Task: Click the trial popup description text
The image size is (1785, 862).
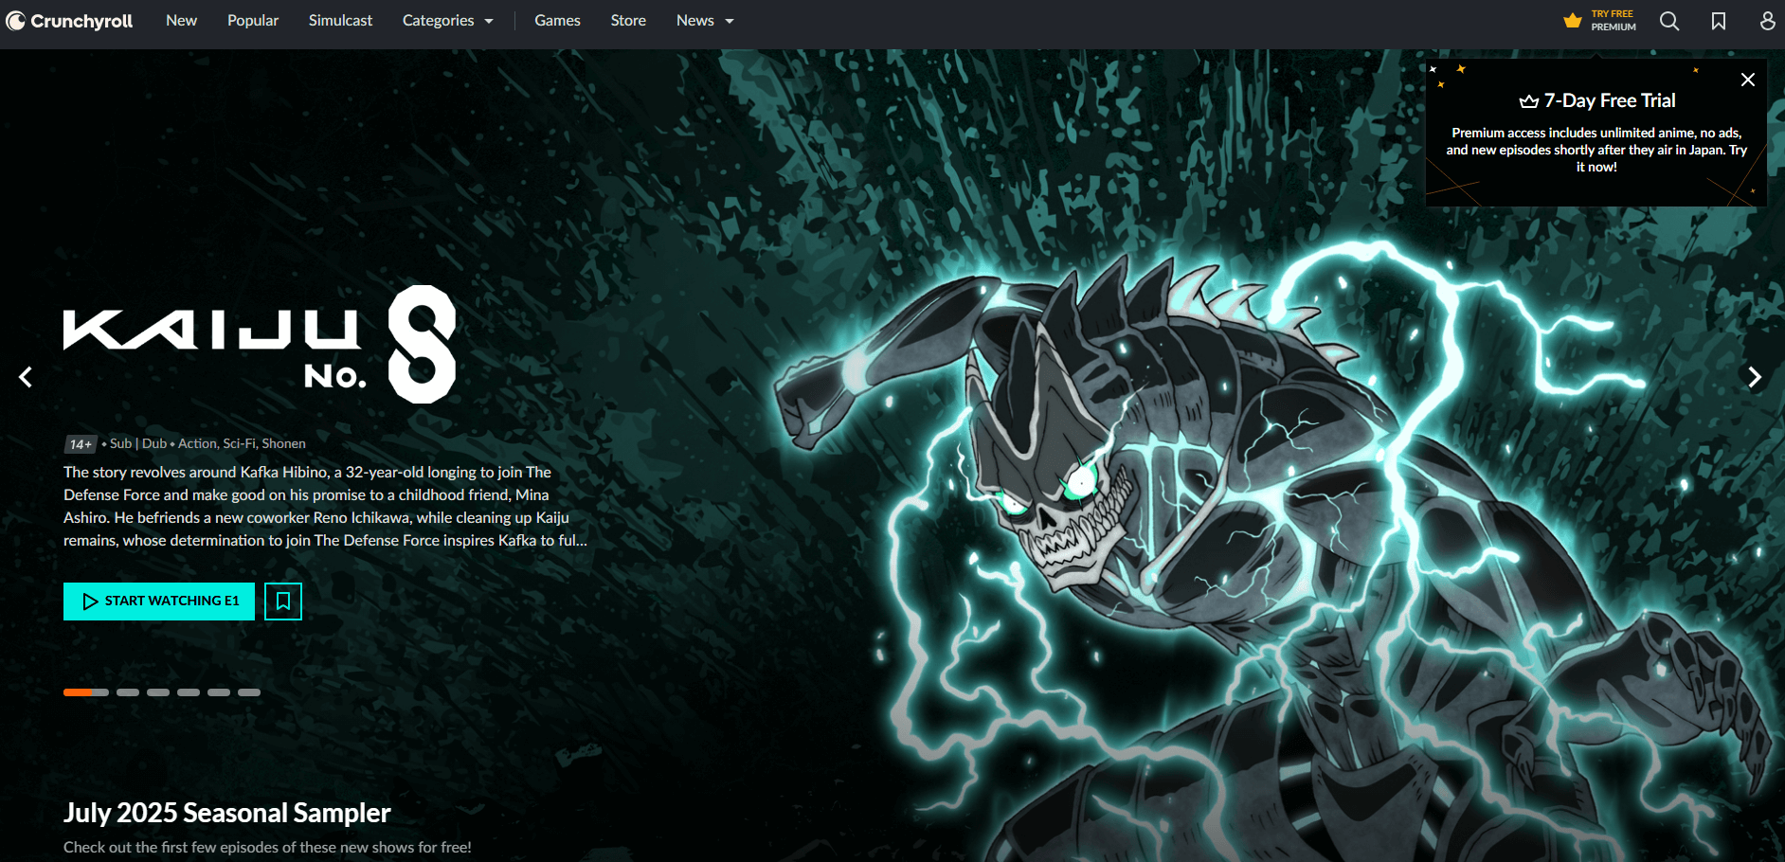Action: coord(1596,150)
